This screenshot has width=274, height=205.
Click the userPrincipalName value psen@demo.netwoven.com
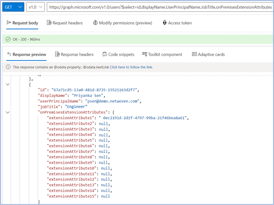coord(112,101)
